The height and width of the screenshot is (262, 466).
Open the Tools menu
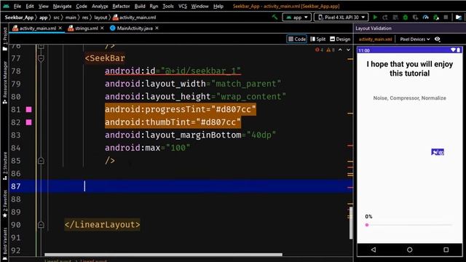[x=168, y=6]
